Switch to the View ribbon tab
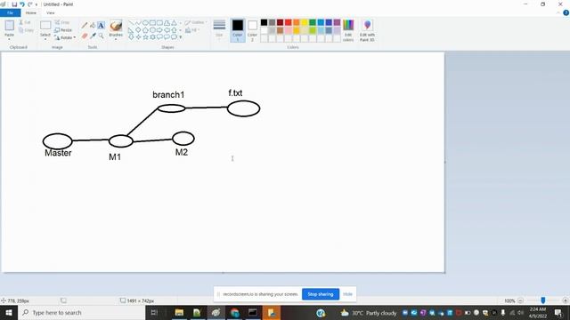Image resolution: width=570 pixels, height=320 pixels. point(51,12)
